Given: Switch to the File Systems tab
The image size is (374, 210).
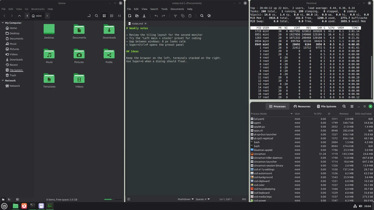Looking at the screenshot, I should [x=326, y=106].
